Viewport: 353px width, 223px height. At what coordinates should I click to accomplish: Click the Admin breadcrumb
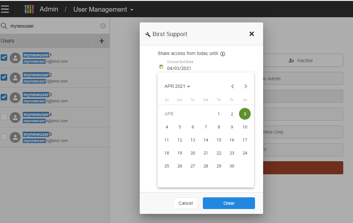click(x=49, y=9)
